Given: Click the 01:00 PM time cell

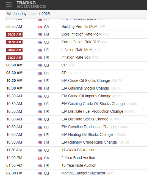Looking at the screenshot, I should [x=14, y=165].
